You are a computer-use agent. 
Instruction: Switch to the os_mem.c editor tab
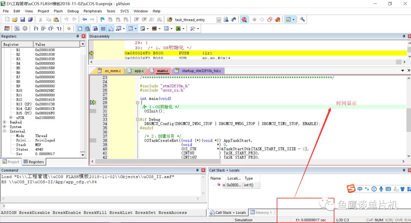tap(110, 71)
